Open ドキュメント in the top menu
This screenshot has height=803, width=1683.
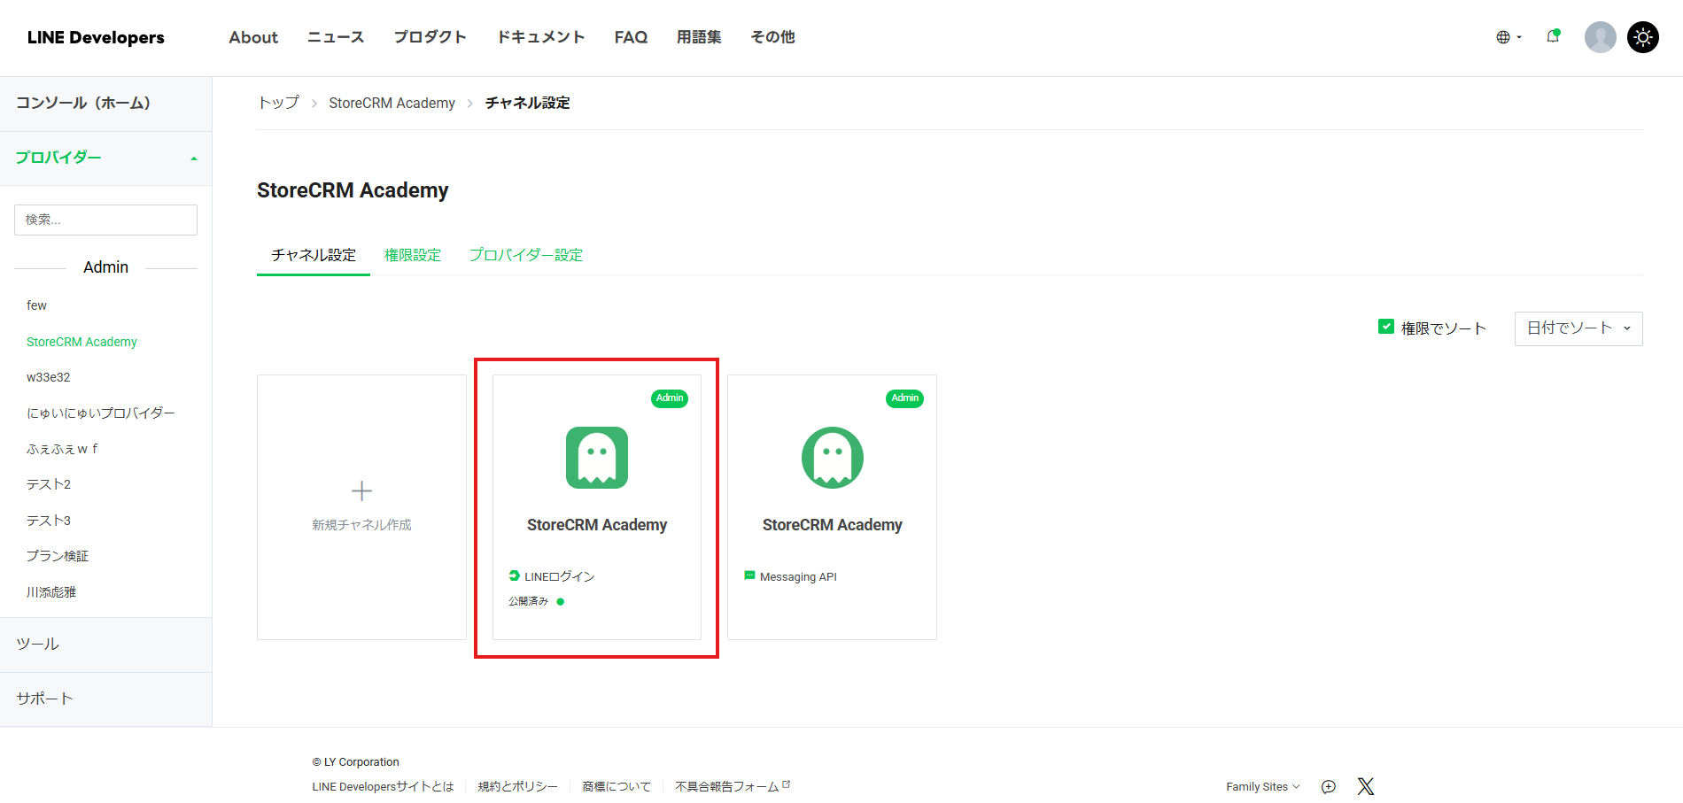540,37
